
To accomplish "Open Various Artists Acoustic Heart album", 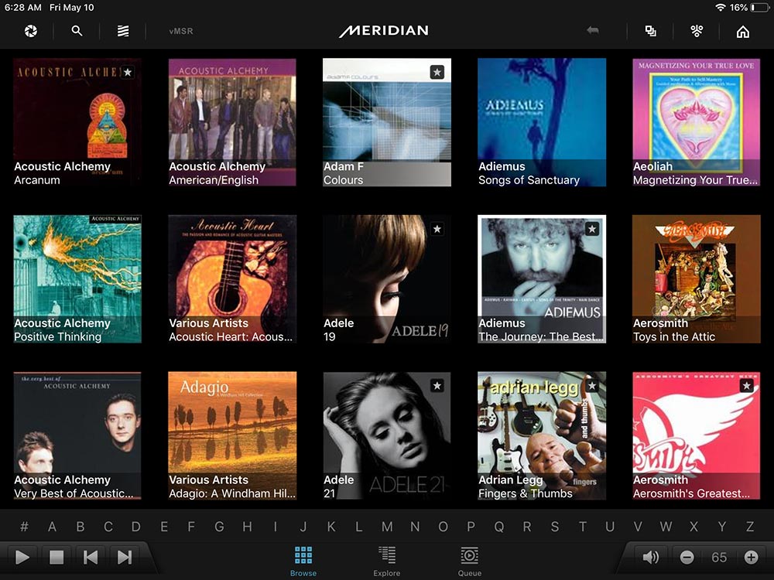I will (x=232, y=279).
